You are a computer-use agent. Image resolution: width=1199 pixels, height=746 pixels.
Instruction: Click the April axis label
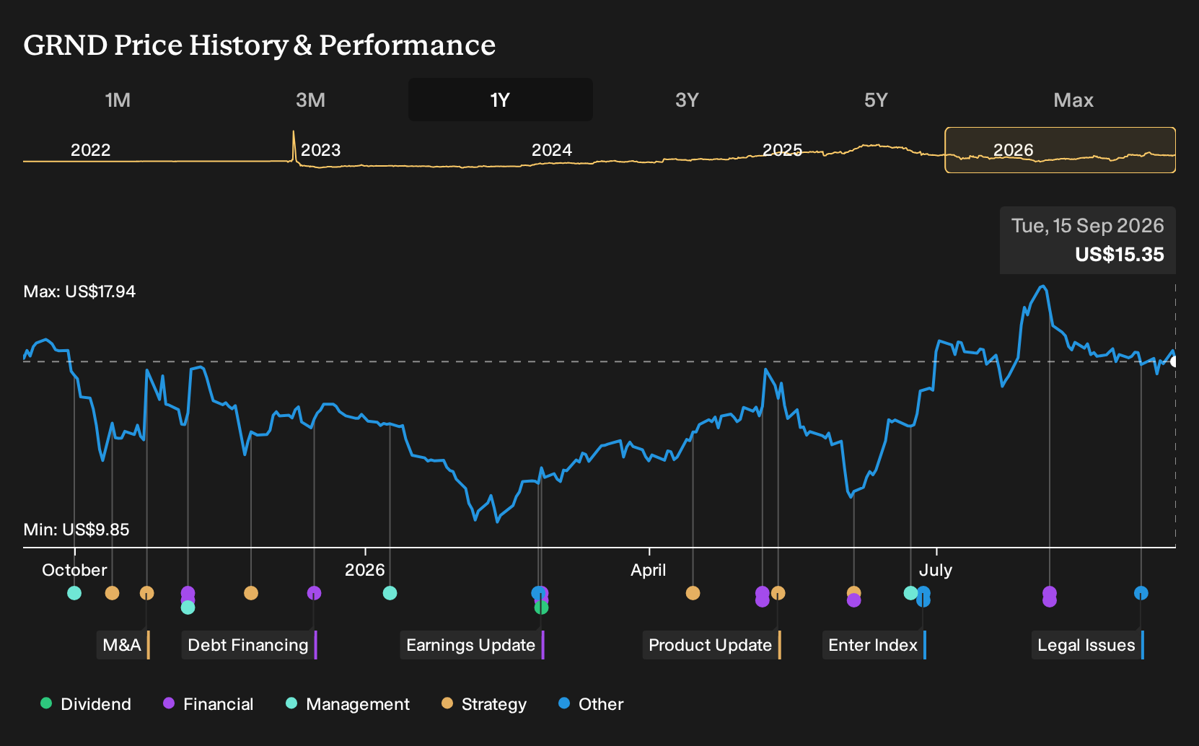tap(649, 570)
